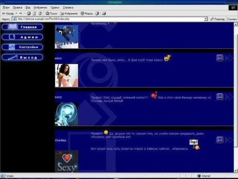
Task: Click the yellow smiley after Привет!
Action: pyautogui.click(x=106, y=132)
